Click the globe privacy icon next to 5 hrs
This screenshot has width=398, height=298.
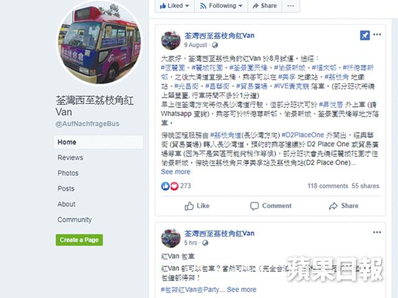click(205, 243)
